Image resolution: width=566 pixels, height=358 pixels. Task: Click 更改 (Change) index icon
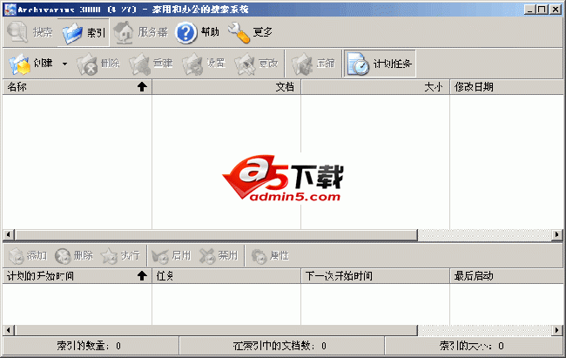[256, 64]
